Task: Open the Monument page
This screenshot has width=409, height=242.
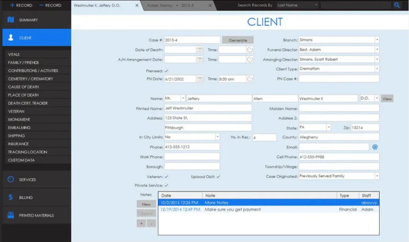Action: [x=38, y=120]
